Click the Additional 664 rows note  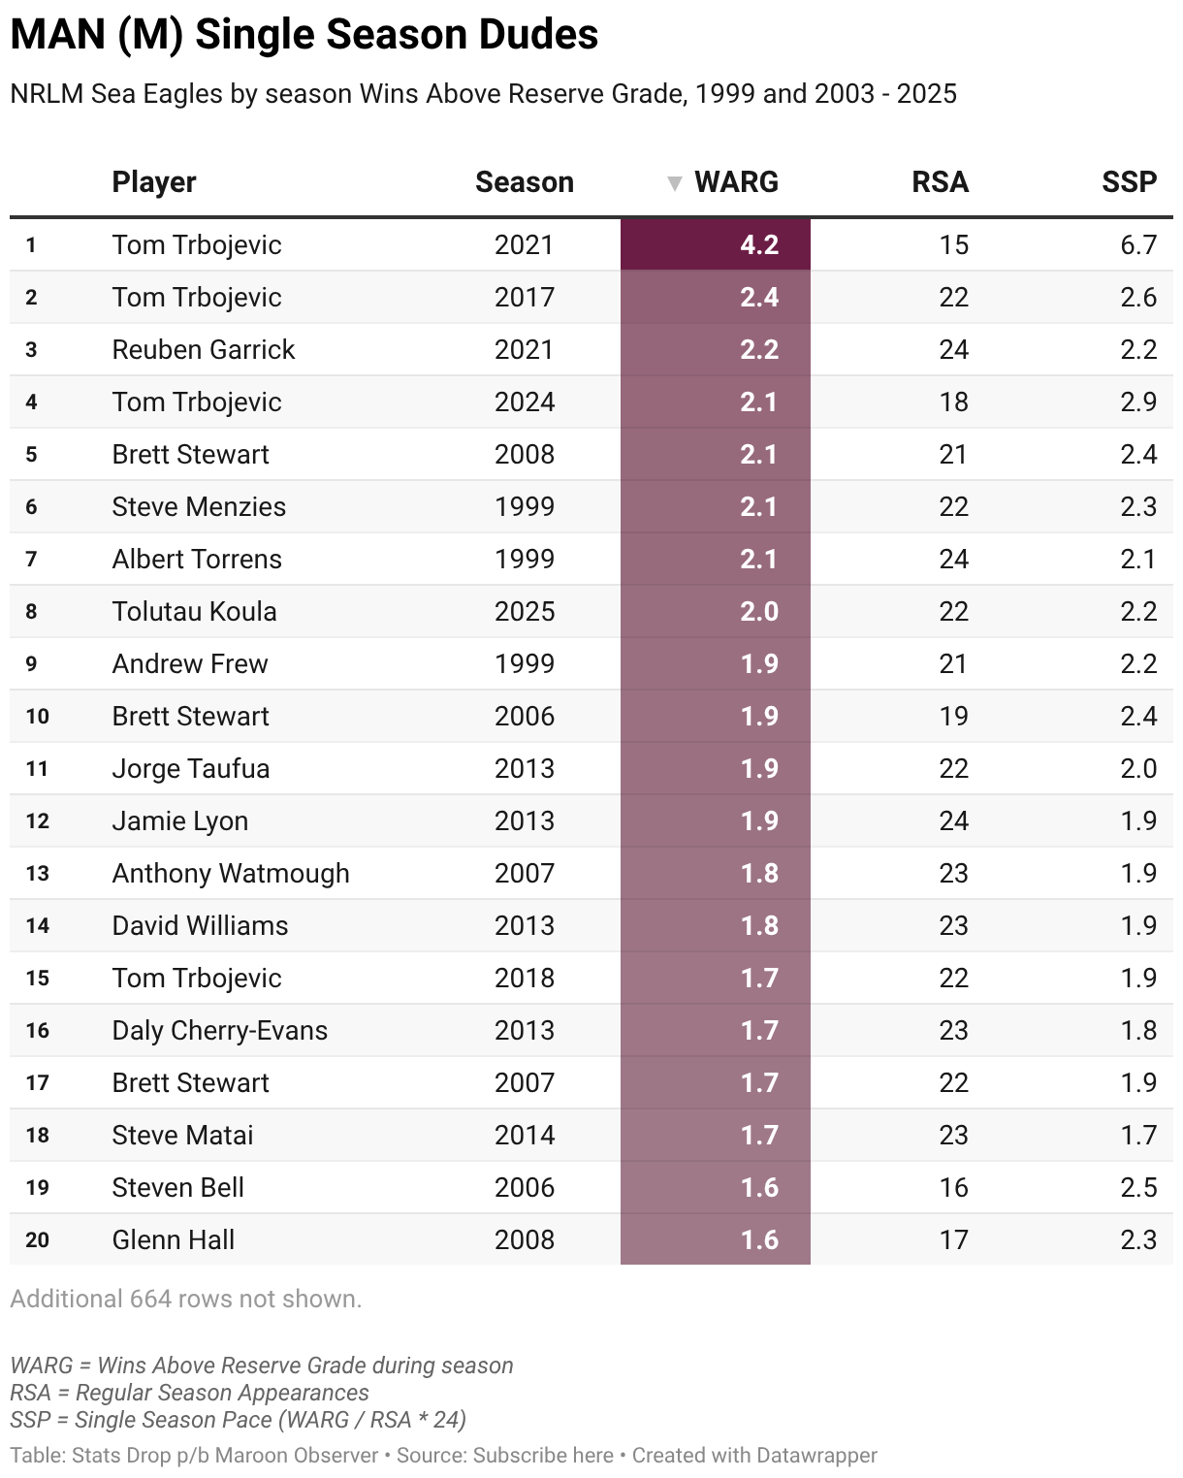pos(186,1299)
